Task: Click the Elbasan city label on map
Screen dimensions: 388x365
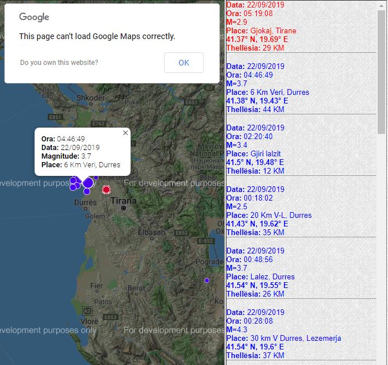Action: point(151,233)
